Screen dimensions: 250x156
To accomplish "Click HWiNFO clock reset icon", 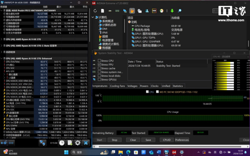I will 62,143.
